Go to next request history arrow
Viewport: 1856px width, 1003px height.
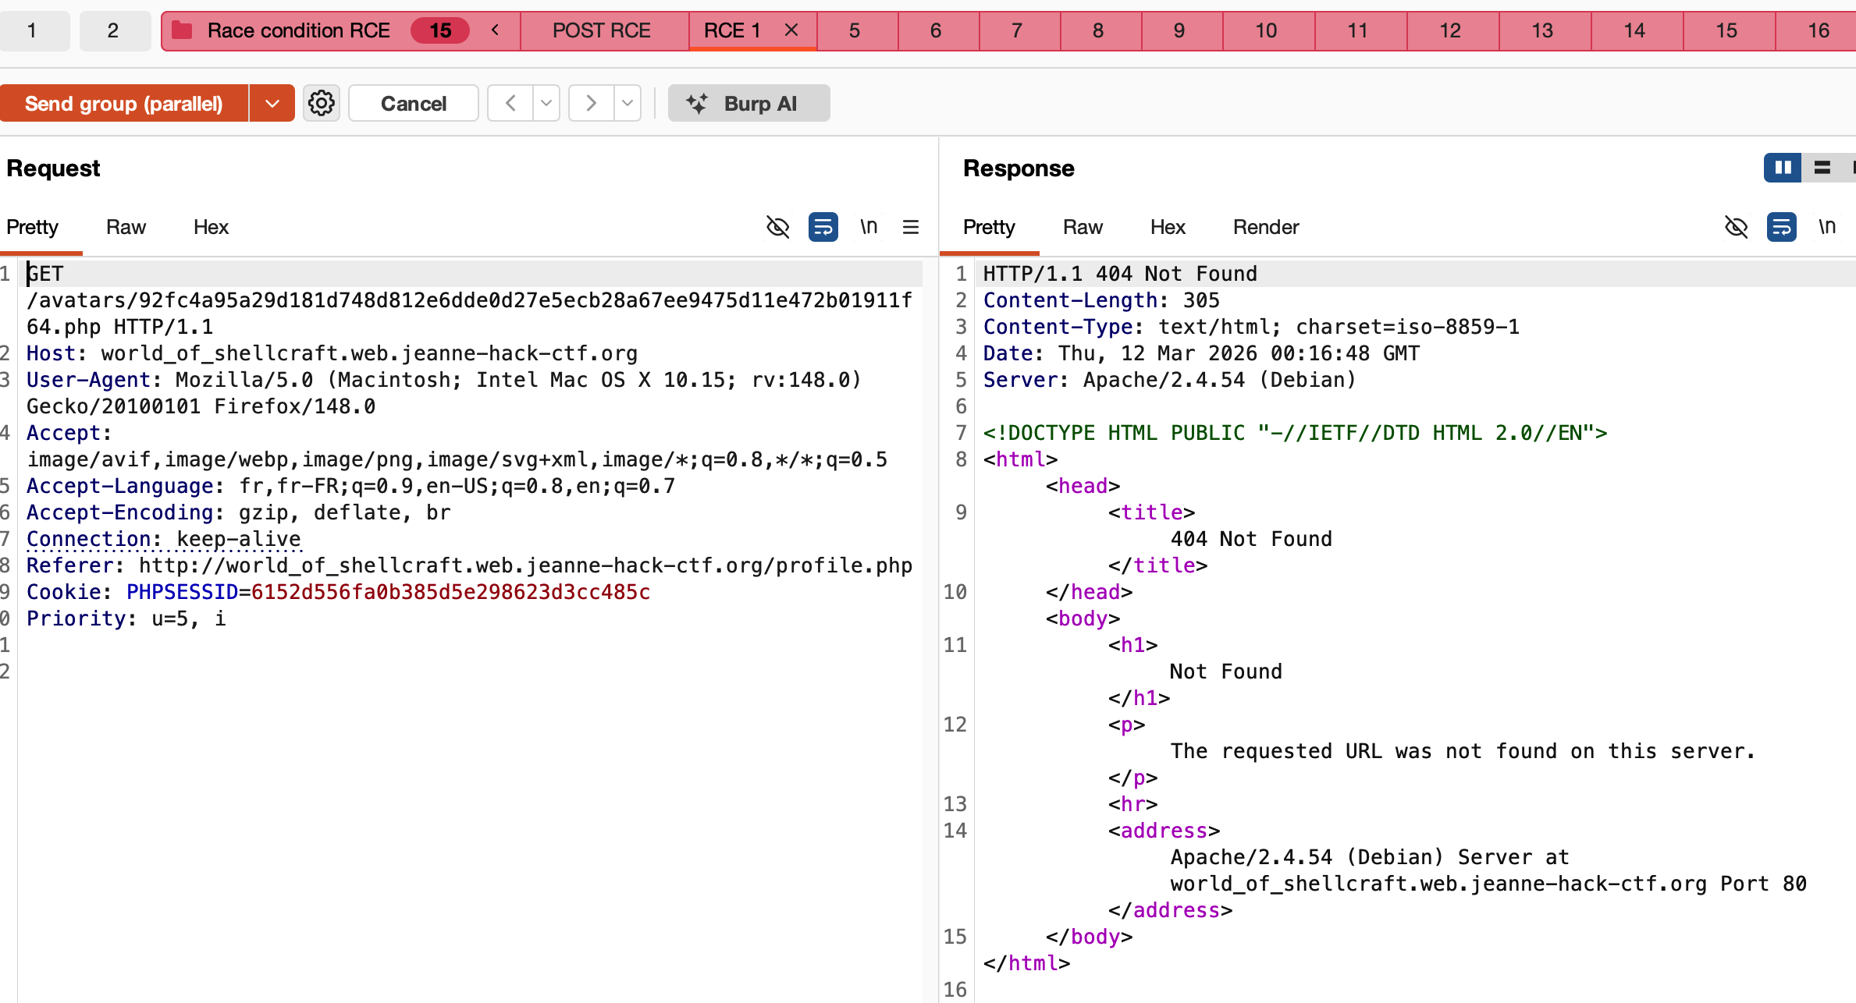pyautogui.click(x=591, y=103)
